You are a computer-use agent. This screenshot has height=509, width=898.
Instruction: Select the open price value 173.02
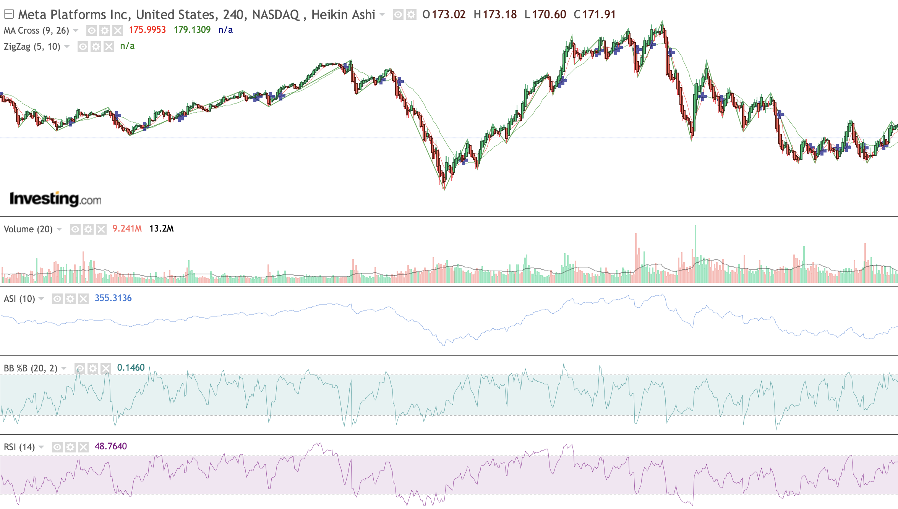(449, 15)
